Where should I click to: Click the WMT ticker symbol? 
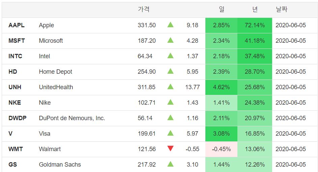point(16,149)
